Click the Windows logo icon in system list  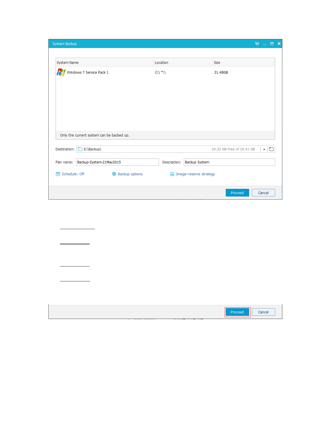(x=61, y=72)
